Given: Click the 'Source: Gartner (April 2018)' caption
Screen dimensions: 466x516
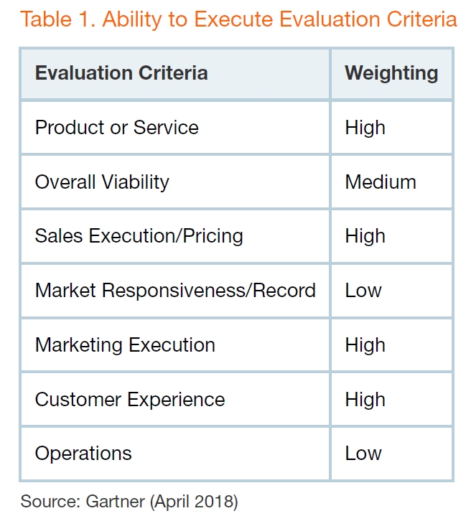Looking at the screenshot, I should pyautogui.click(x=129, y=502).
